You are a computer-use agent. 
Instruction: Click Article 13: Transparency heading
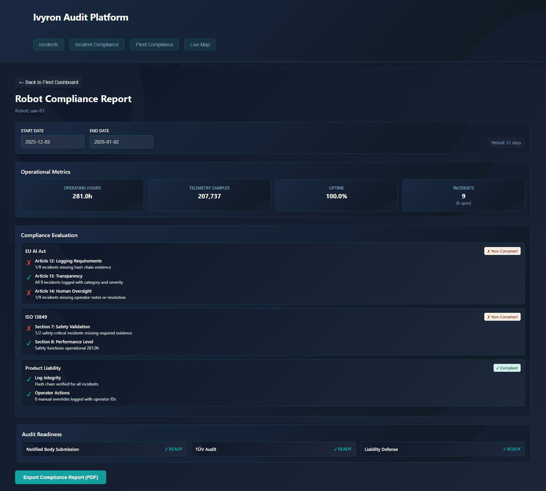pyautogui.click(x=59, y=276)
